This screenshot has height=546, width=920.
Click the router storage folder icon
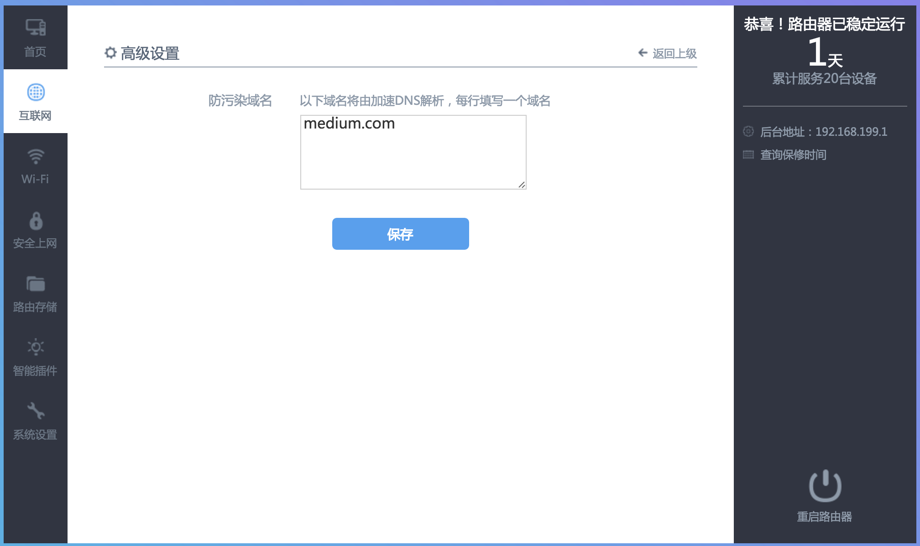pyautogui.click(x=36, y=284)
